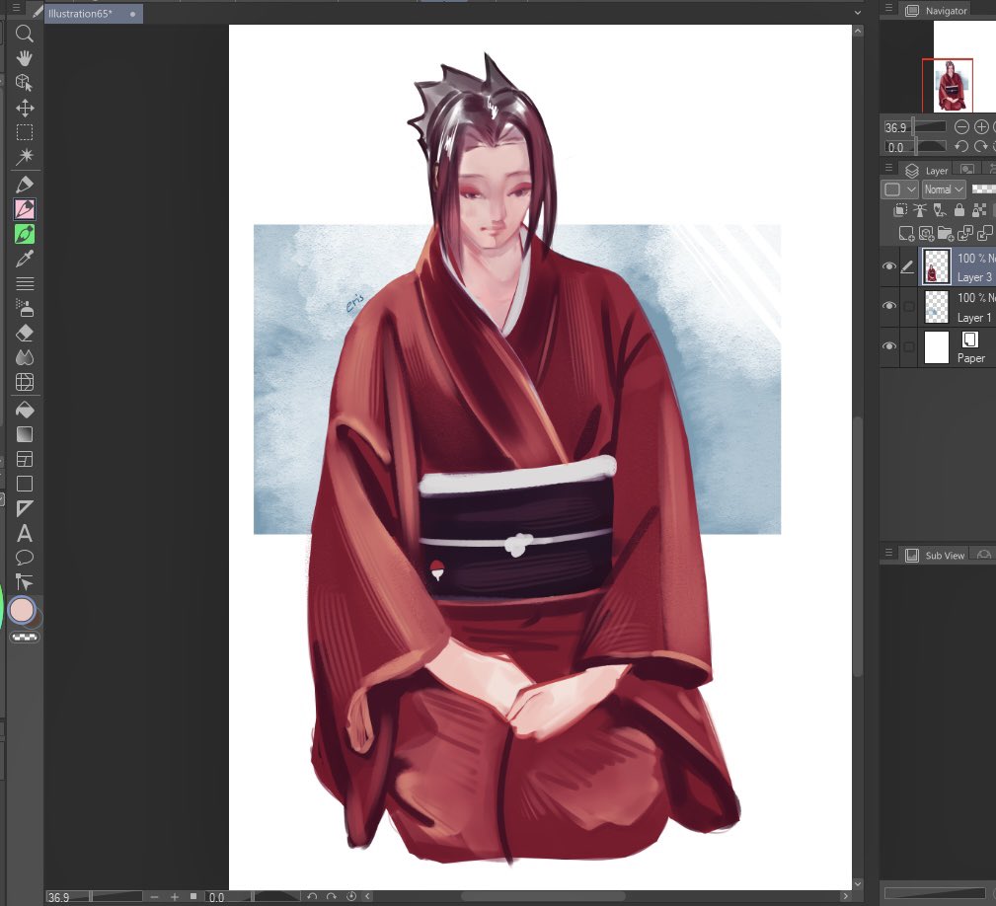Image resolution: width=996 pixels, height=906 pixels.
Task: Select the Decoration lines tool
Action: tap(24, 284)
